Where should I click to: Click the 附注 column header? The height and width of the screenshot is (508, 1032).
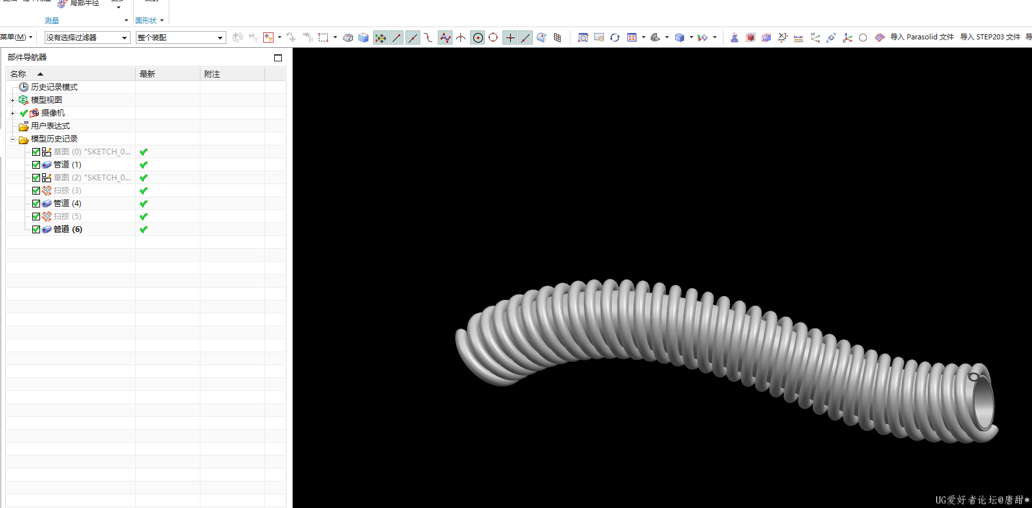pyautogui.click(x=232, y=74)
